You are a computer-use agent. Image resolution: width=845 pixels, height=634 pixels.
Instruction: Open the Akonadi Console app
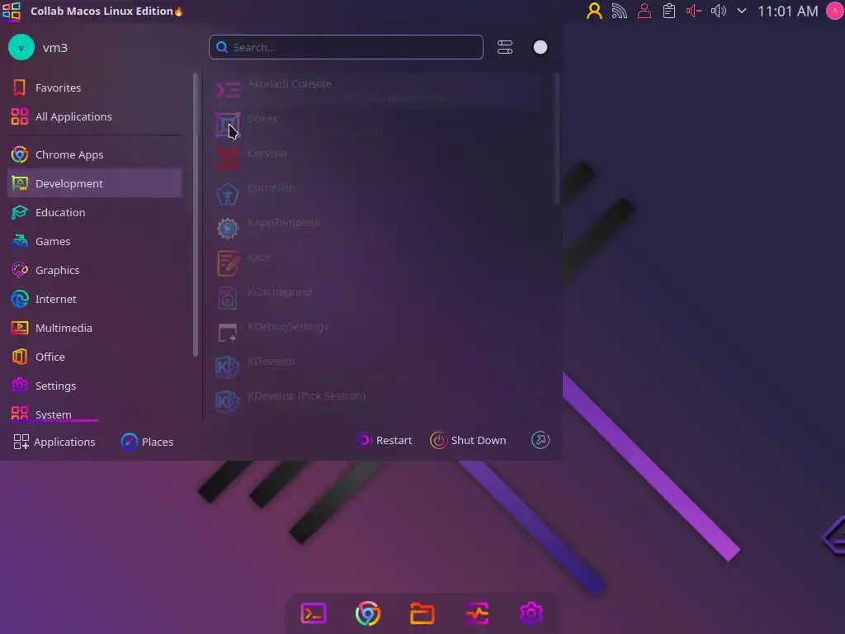click(378, 89)
